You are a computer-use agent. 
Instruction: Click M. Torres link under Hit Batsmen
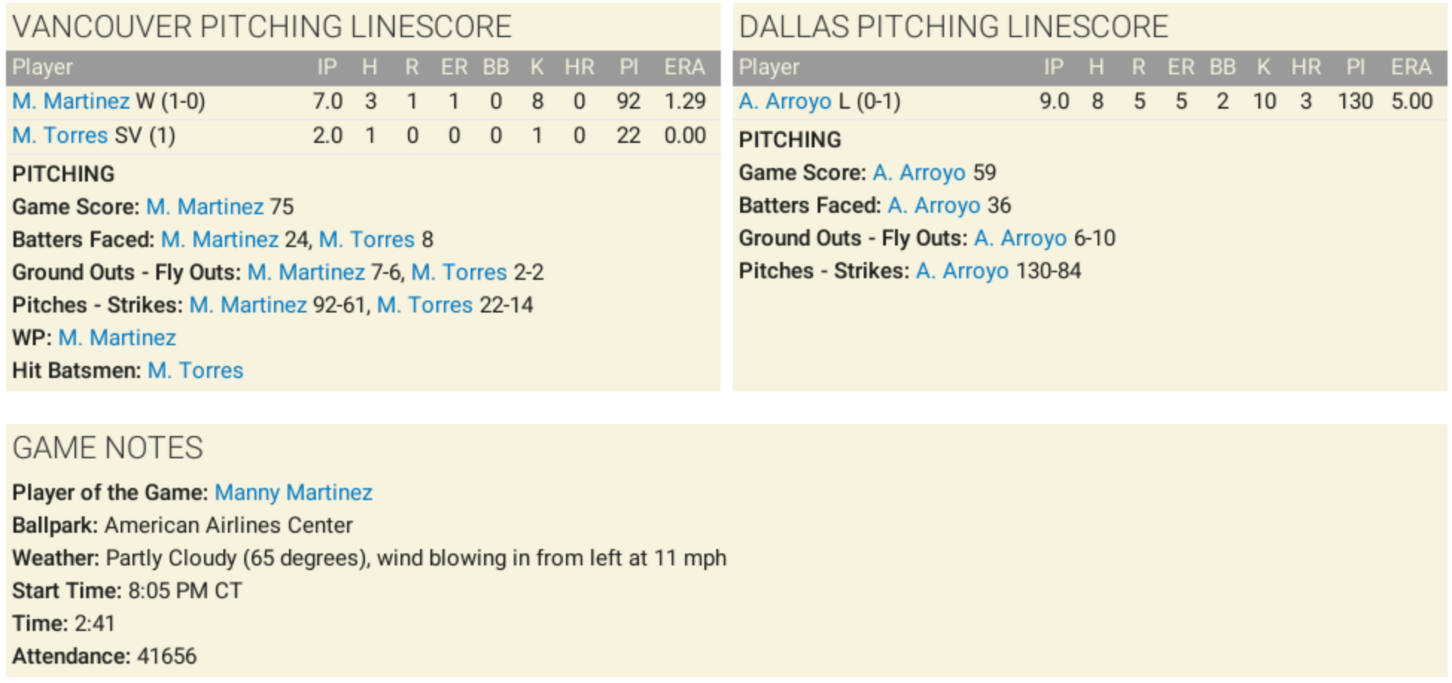click(195, 371)
